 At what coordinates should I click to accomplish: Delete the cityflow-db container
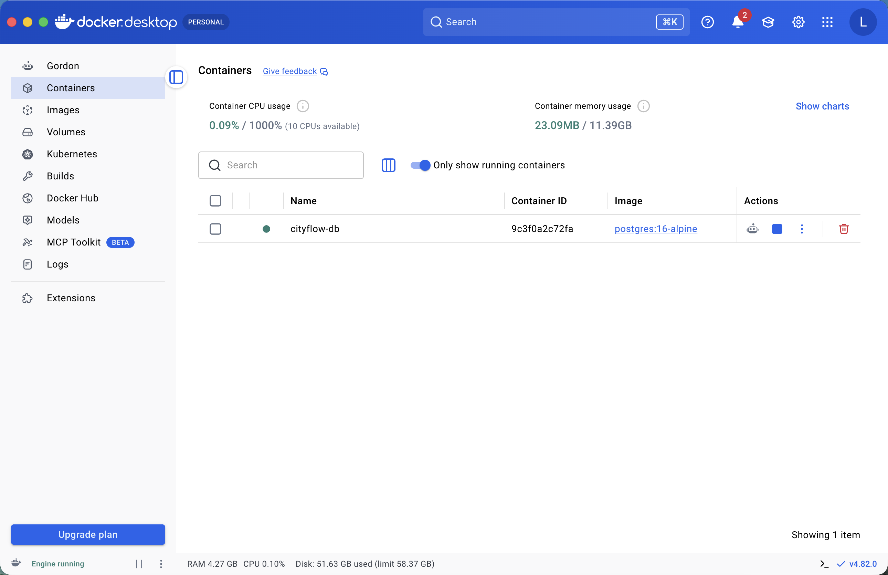(x=844, y=229)
